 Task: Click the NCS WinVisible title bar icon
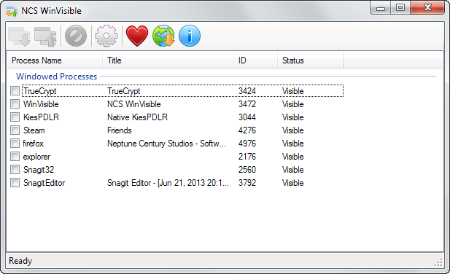12,11
